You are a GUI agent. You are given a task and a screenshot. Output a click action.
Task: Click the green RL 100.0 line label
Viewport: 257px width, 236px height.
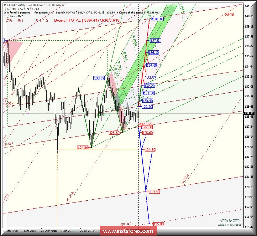tap(135, 40)
